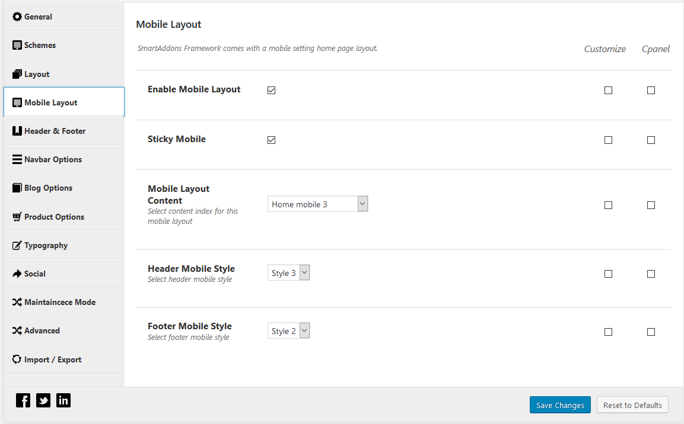The height and width of the screenshot is (424, 684).
Task: Click the Blog Options book icon
Action: point(17,188)
